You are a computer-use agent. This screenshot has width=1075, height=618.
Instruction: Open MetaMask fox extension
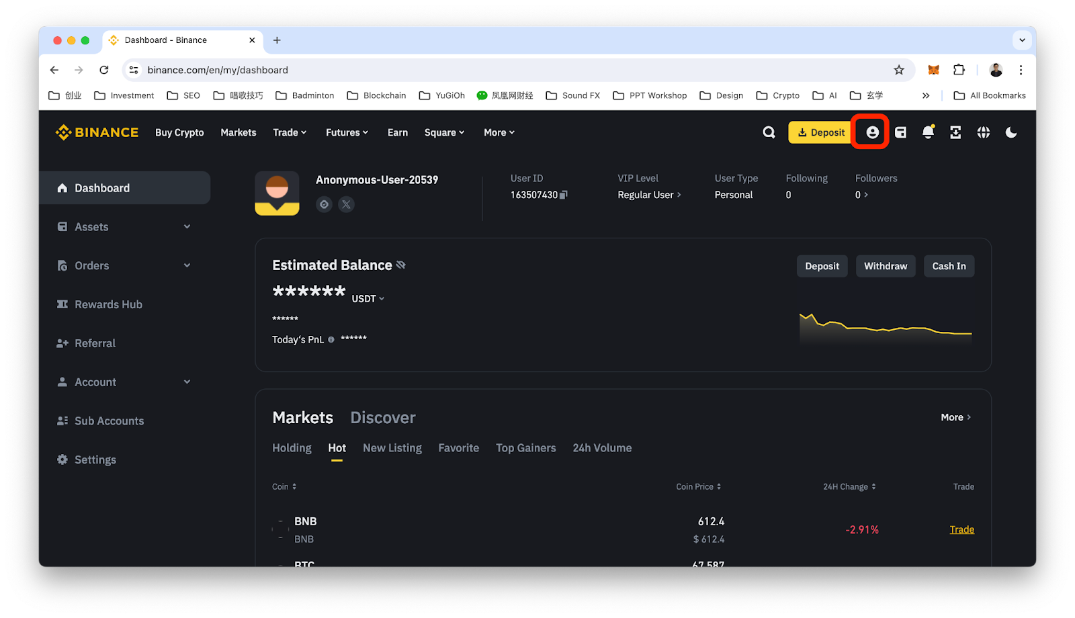pos(933,70)
